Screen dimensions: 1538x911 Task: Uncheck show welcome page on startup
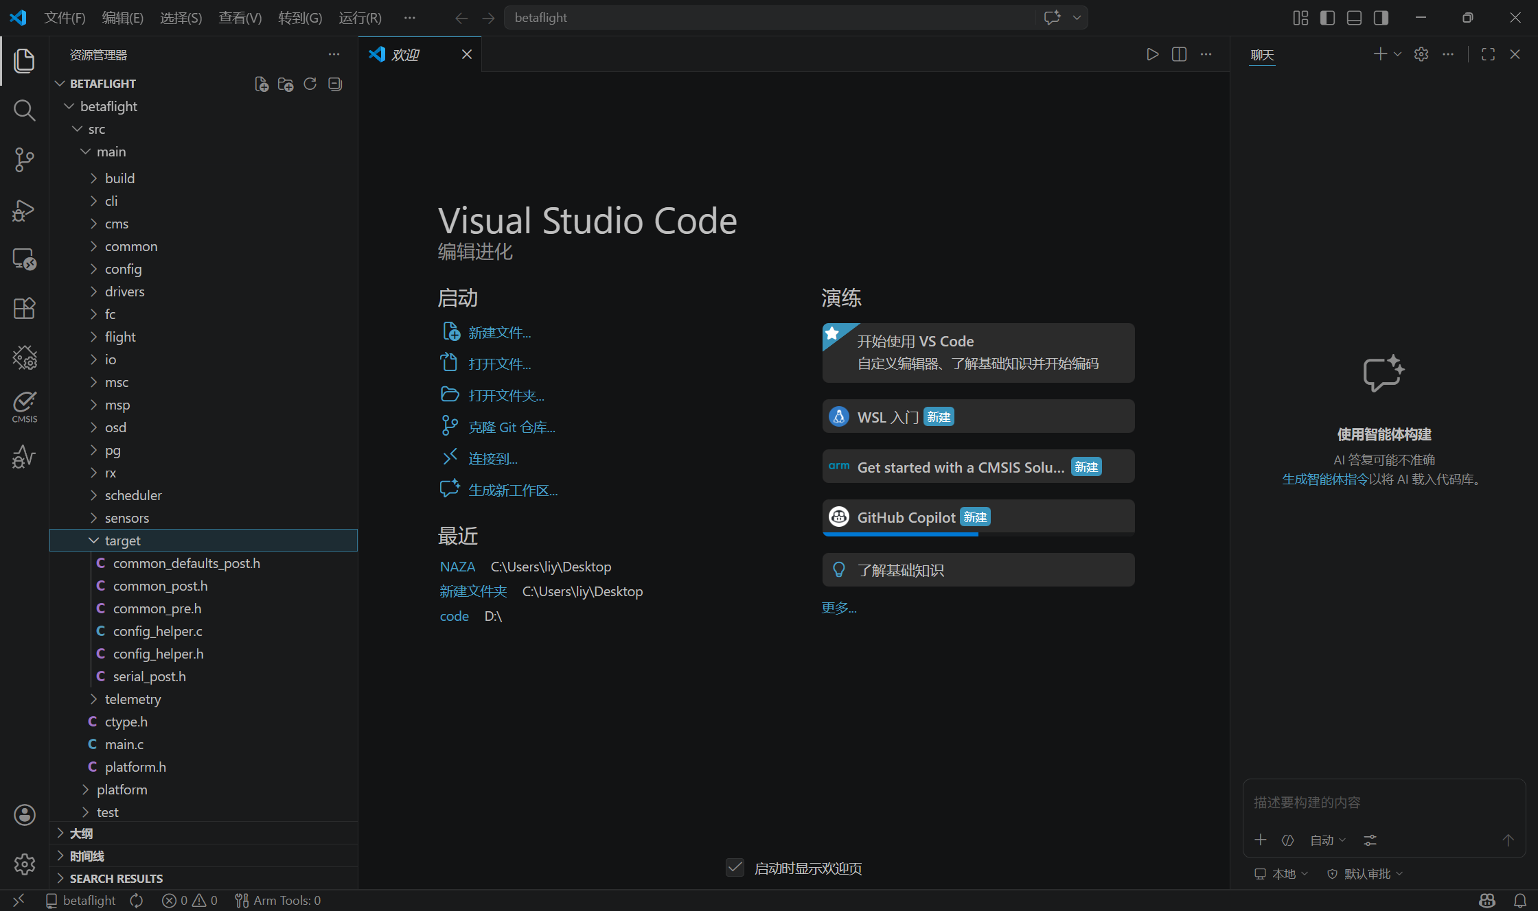click(735, 868)
